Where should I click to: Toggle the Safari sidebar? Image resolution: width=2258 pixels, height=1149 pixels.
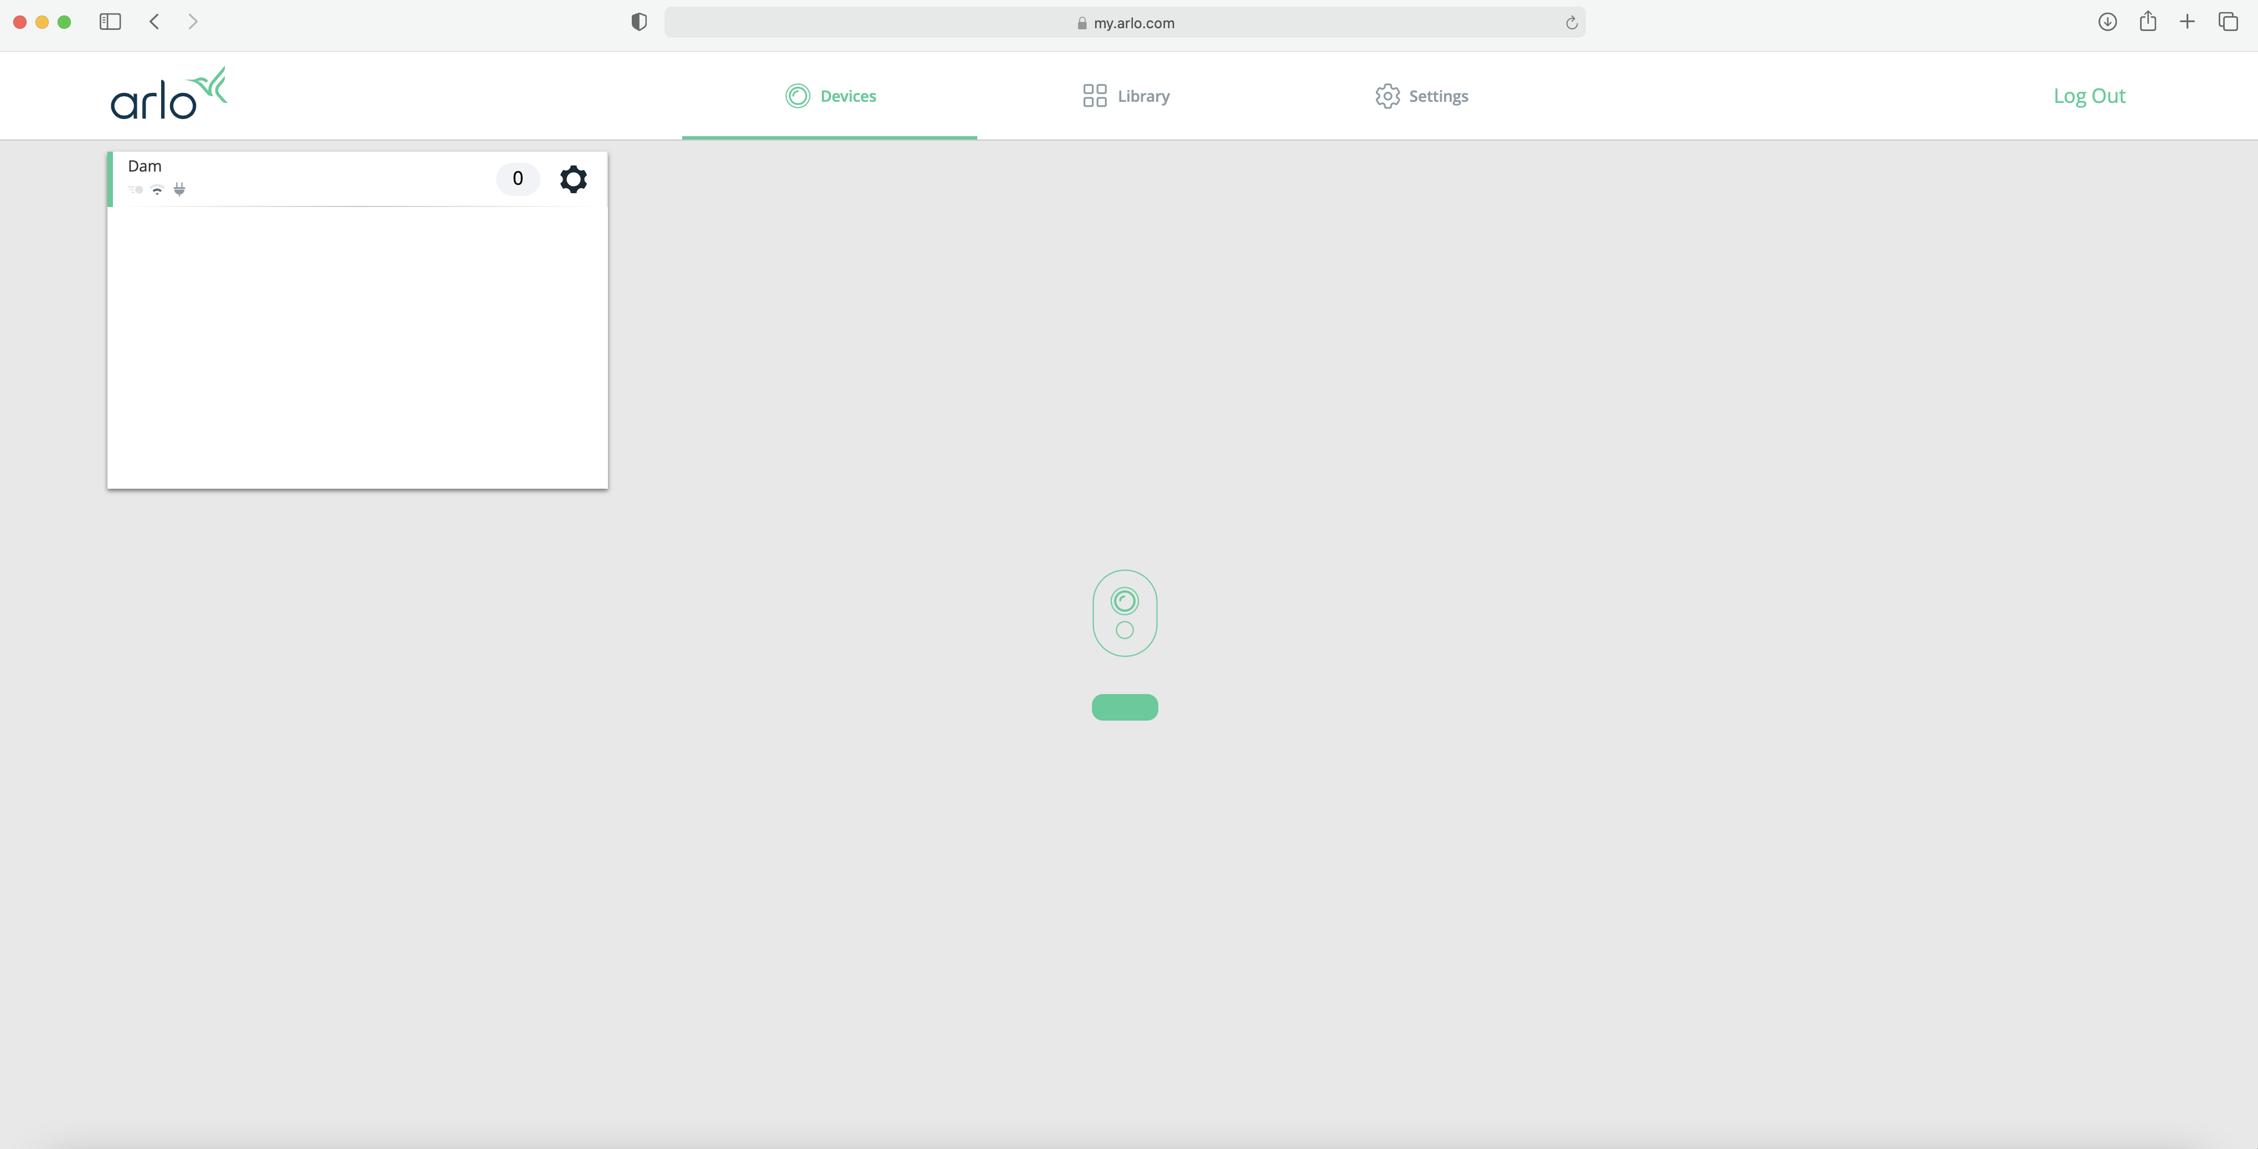(110, 22)
